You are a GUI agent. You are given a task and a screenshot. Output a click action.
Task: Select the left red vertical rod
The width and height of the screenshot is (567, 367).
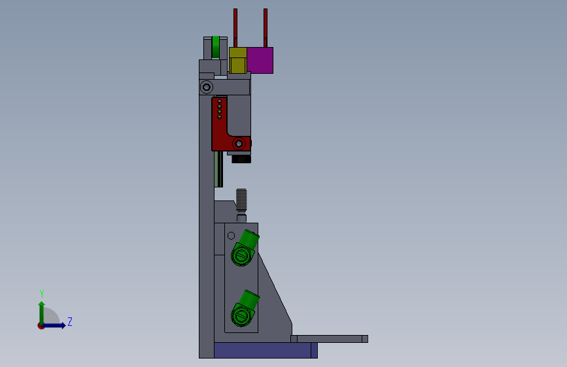coord(235,28)
